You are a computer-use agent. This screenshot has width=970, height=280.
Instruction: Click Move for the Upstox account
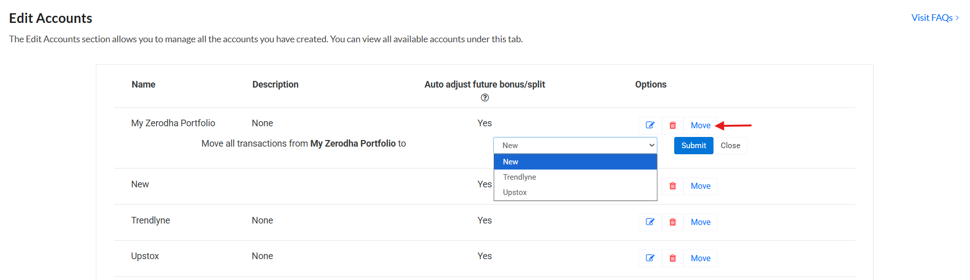(x=700, y=258)
